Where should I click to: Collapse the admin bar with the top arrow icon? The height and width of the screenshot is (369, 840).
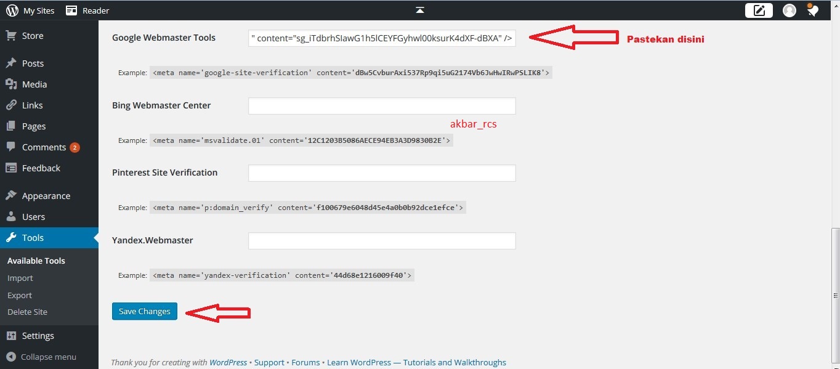pyautogui.click(x=420, y=9)
